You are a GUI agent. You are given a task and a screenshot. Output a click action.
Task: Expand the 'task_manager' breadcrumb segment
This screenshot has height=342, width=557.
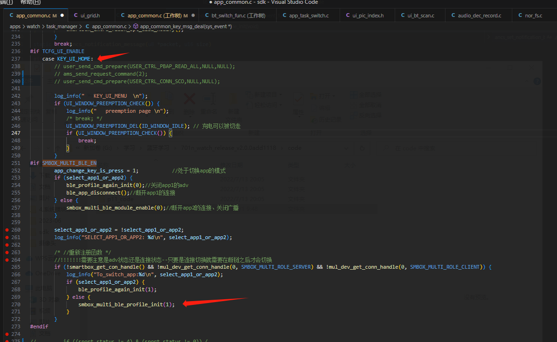click(x=62, y=26)
